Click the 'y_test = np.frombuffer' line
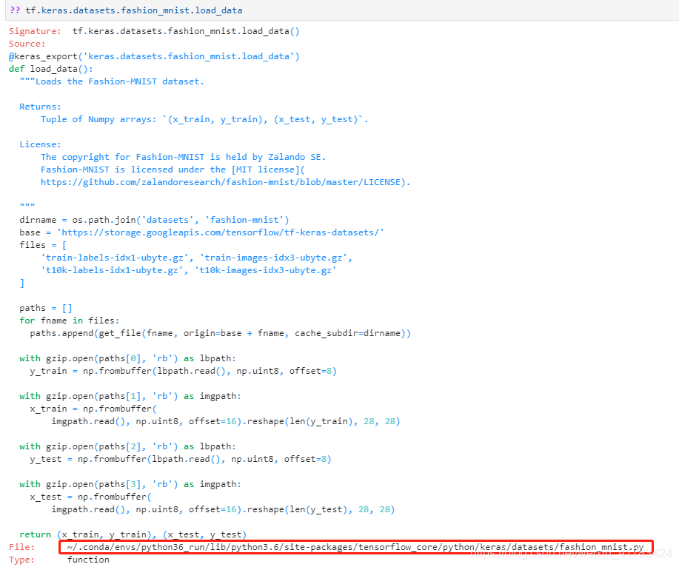The width and height of the screenshot is (679, 567). click(x=181, y=459)
